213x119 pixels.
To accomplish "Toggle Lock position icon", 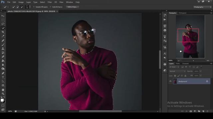I will pyautogui.click(x=182, y=76).
